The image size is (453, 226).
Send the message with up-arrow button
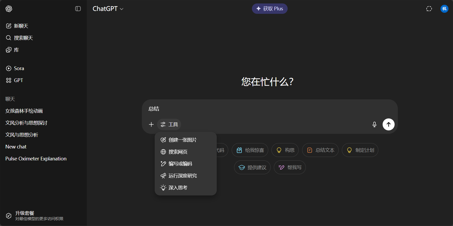388,124
